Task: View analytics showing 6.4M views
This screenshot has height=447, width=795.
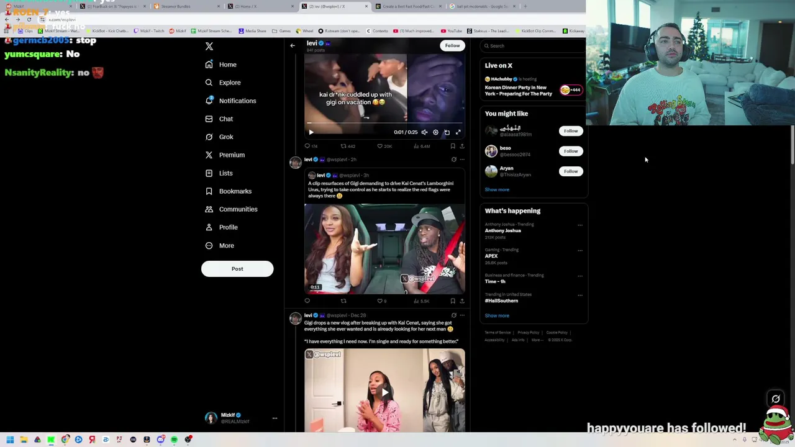Action: [422, 146]
